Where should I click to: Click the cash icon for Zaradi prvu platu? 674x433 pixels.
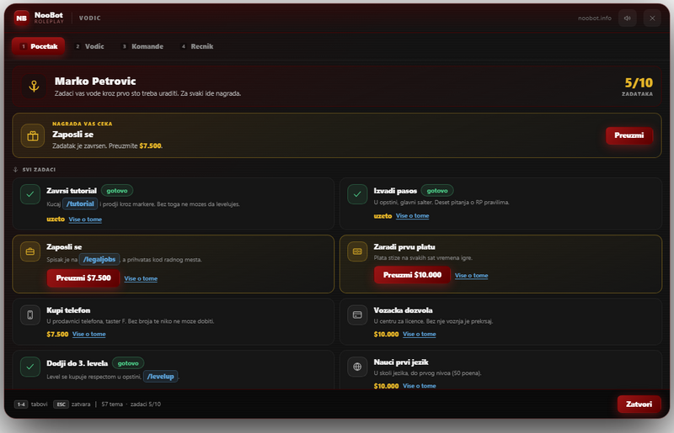[x=357, y=251]
